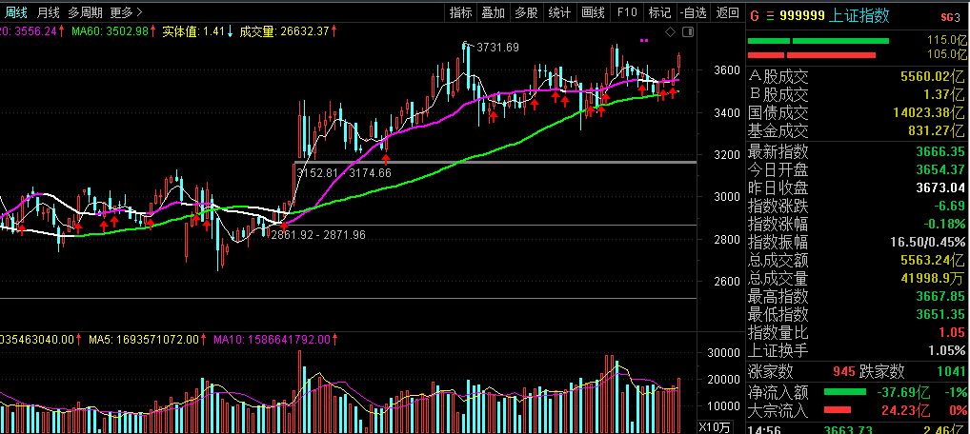Switch to 周线 weekly period tab

click(x=18, y=12)
